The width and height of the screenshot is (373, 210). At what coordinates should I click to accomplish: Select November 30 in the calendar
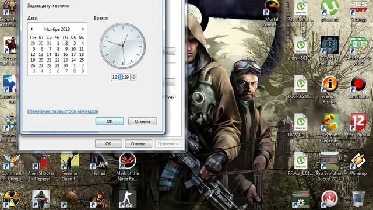click(65, 65)
